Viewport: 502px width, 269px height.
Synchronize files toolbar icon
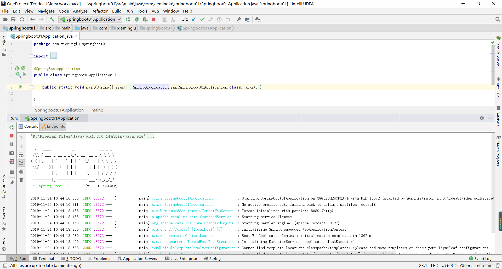coord(22,19)
